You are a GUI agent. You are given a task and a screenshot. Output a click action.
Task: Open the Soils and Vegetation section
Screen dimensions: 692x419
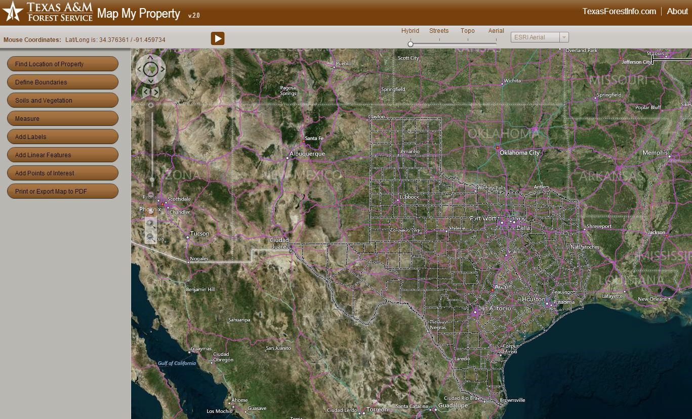pyautogui.click(x=63, y=100)
